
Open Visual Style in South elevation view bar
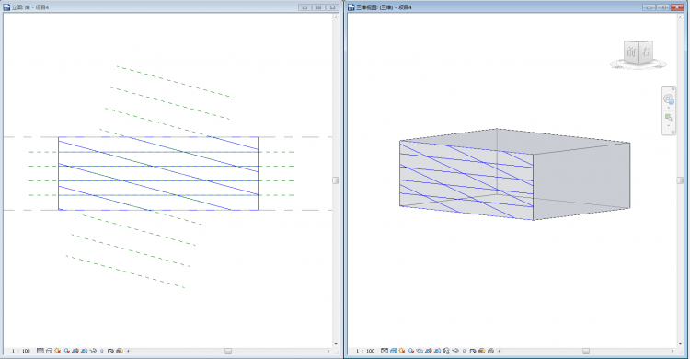[x=50, y=351]
